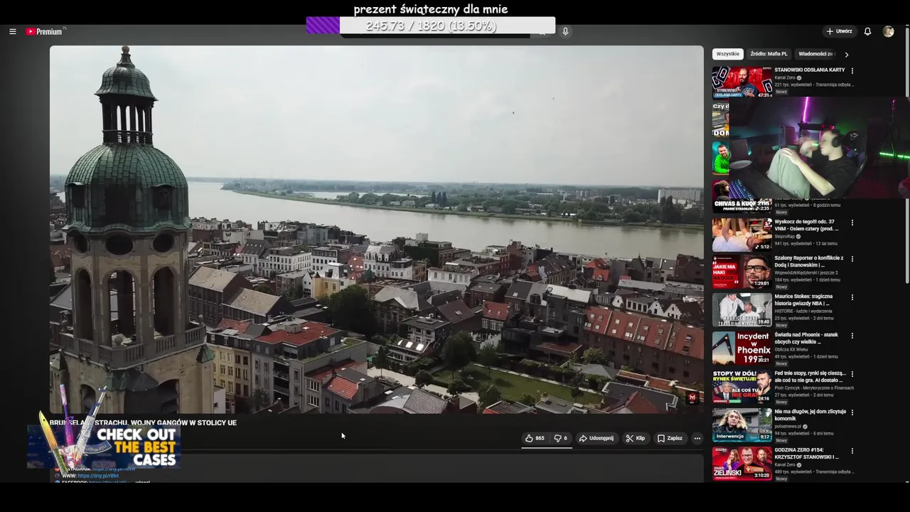Open Maurice Stokes video thumbnail

click(742, 311)
